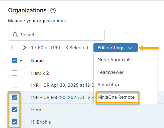Open the !NR - CR Apr 30, 2025 organization
Screen dimensions: 164x128
62,85
